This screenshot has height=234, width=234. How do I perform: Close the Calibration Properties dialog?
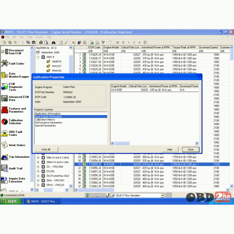pos(190,149)
